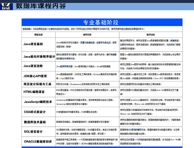Click the Java语言基础 teaching goal cell
194x148 pixels.
(151, 44)
